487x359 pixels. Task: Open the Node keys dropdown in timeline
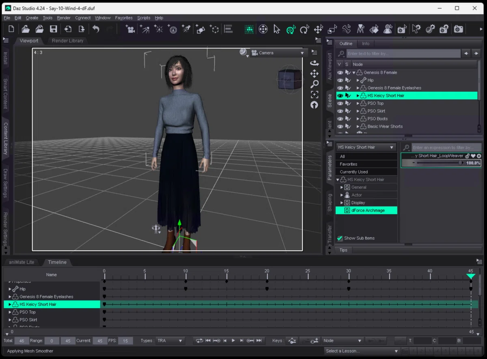pos(342,341)
